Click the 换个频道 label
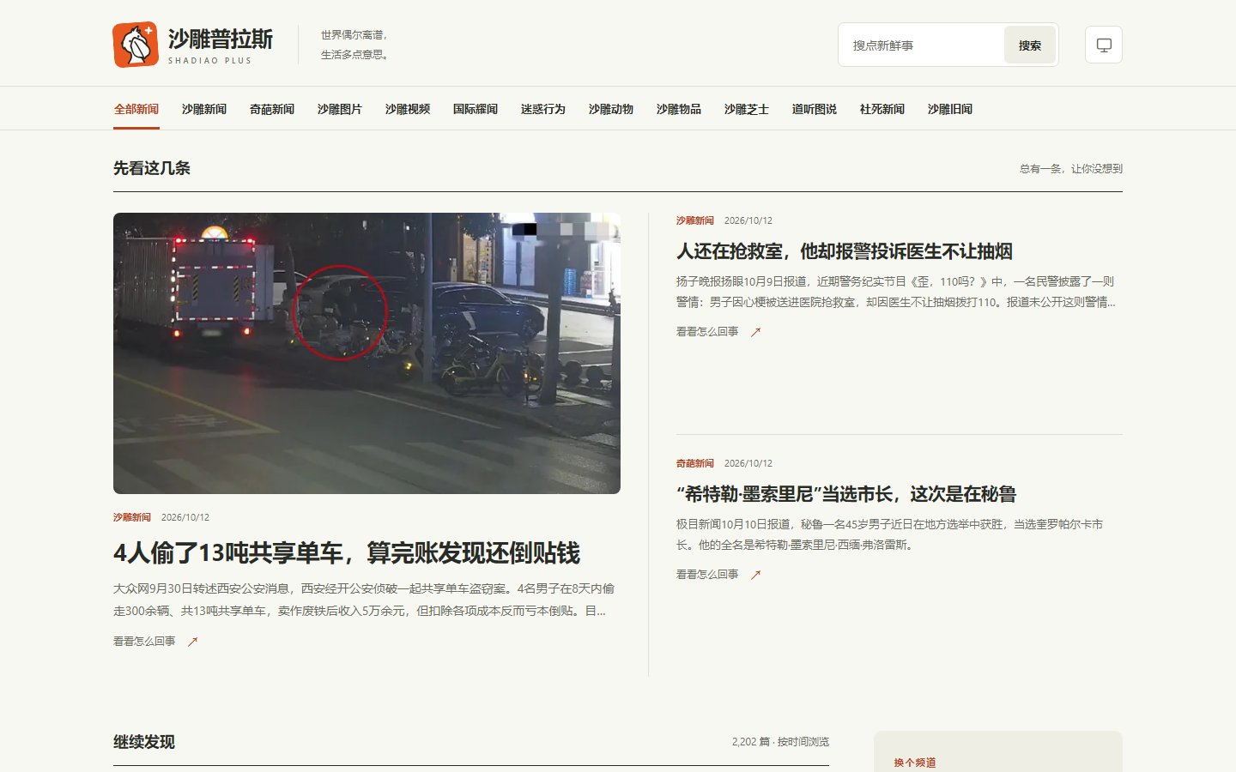Image resolution: width=1236 pixels, height=772 pixels. [x=915, y=763]
